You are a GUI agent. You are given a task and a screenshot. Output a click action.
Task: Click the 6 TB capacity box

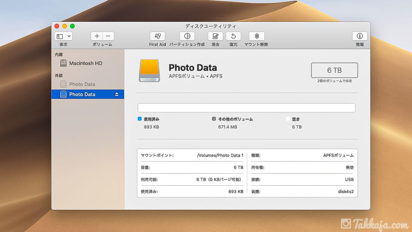coord(334,70)
